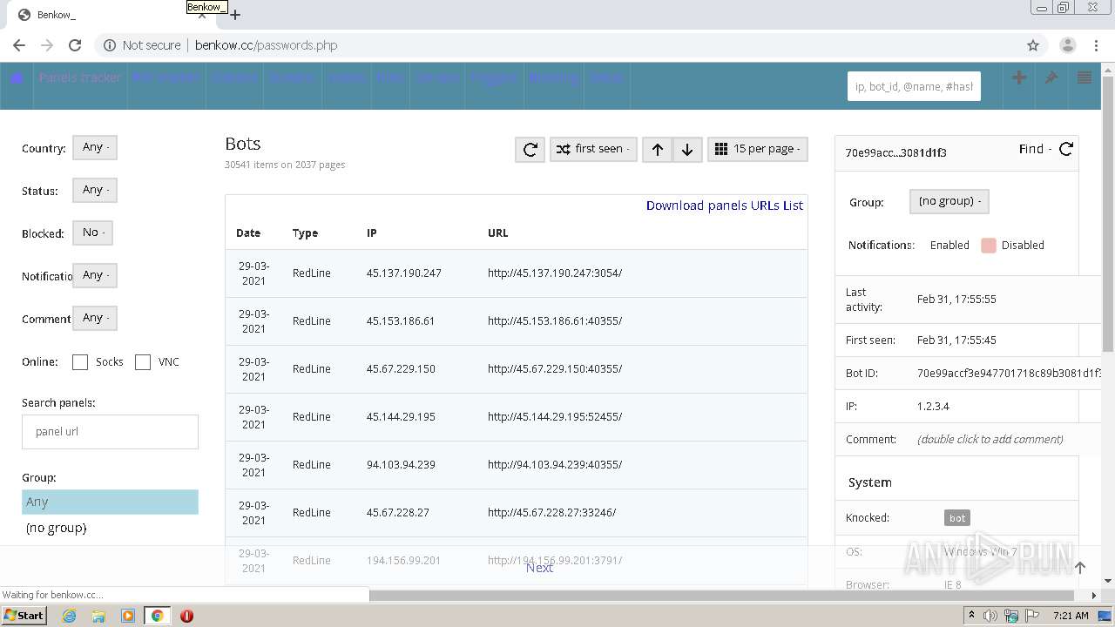Image resolution: width=1115 pixels, height=627 pixels.
Task: Click the URL column header
Action: pyautogui.click(x=497, y=233)
